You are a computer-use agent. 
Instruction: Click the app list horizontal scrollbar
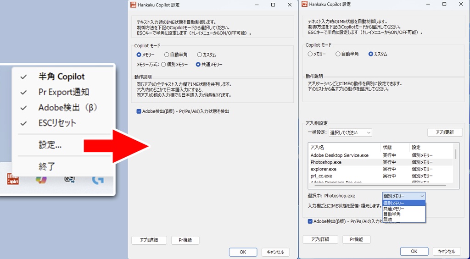pyautogui.click(x=380, y=186)
